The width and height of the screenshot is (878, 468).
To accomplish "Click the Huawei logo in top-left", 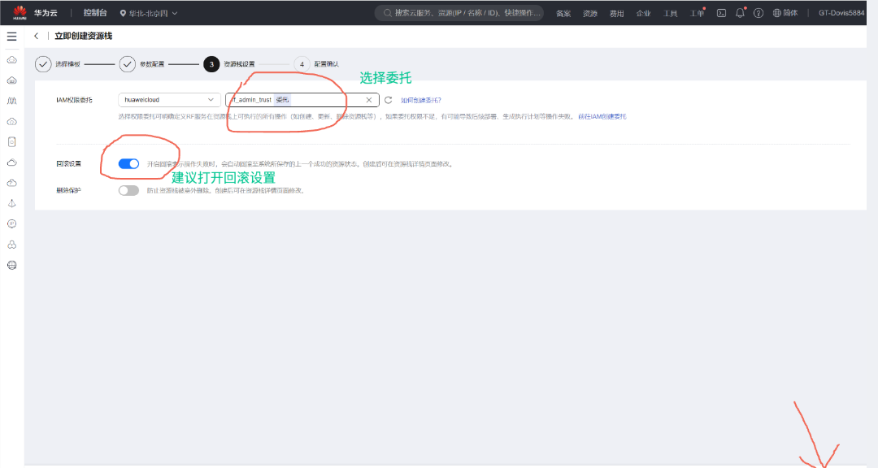I will pos(18,12).
